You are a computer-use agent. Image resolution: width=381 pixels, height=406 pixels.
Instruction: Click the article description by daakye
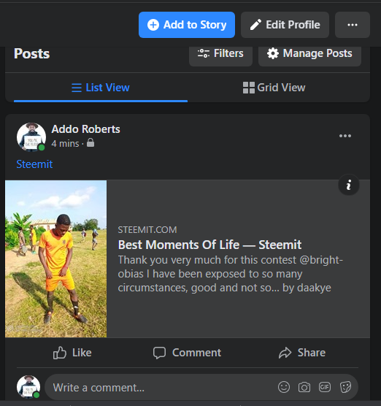point(231,274)
